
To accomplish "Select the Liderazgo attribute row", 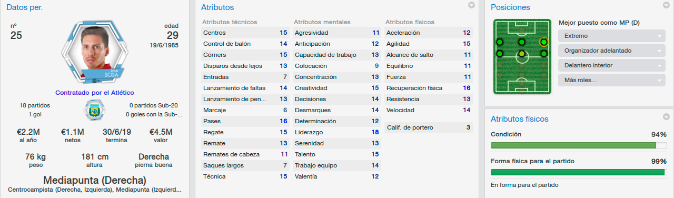I will 337,132.
